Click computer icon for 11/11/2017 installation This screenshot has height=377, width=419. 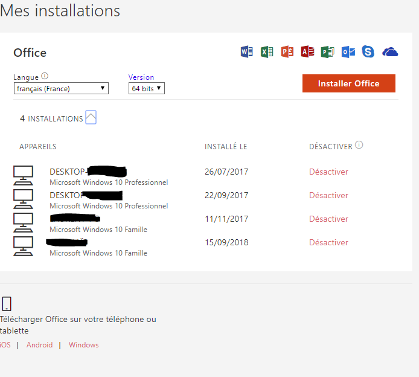pos(24,222)
